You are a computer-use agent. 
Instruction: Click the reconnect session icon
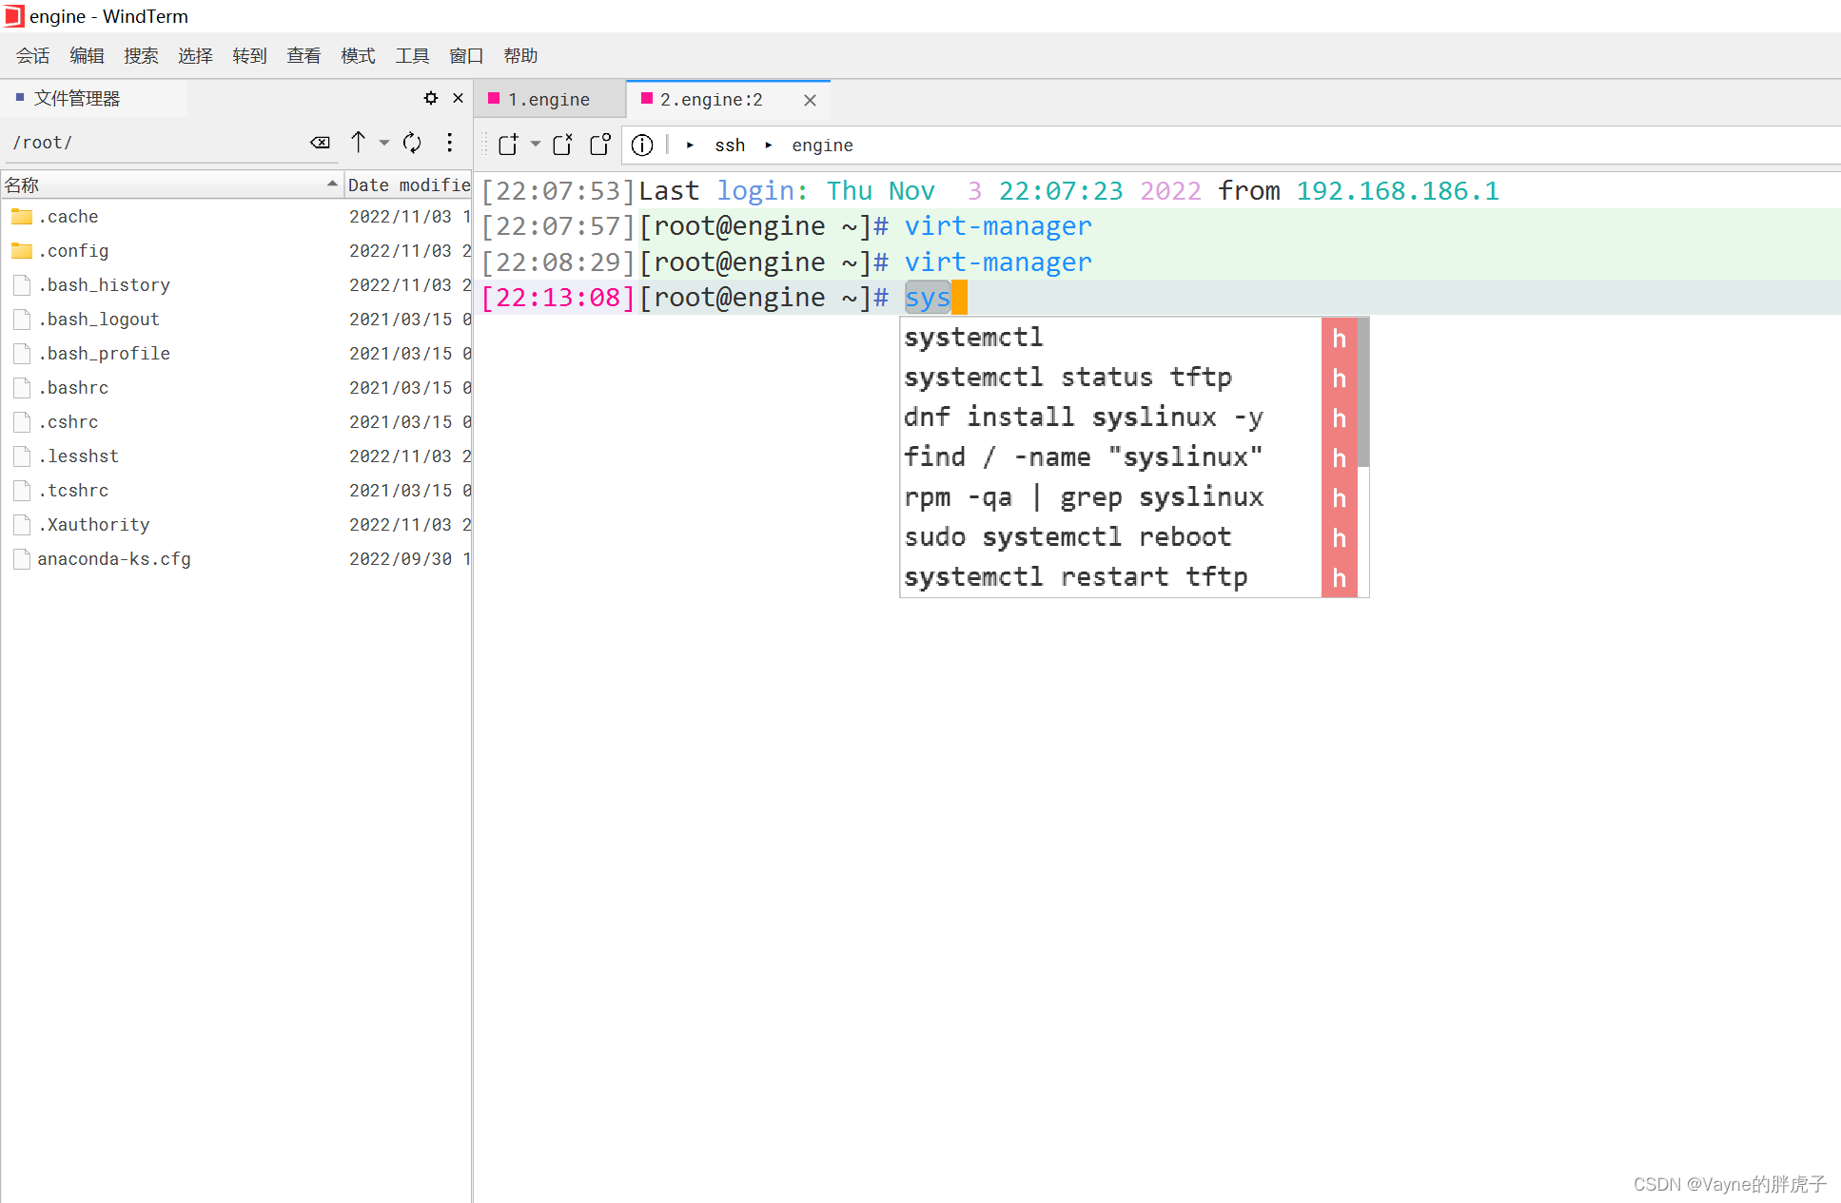pyautogui.click(x=600, y=145)
